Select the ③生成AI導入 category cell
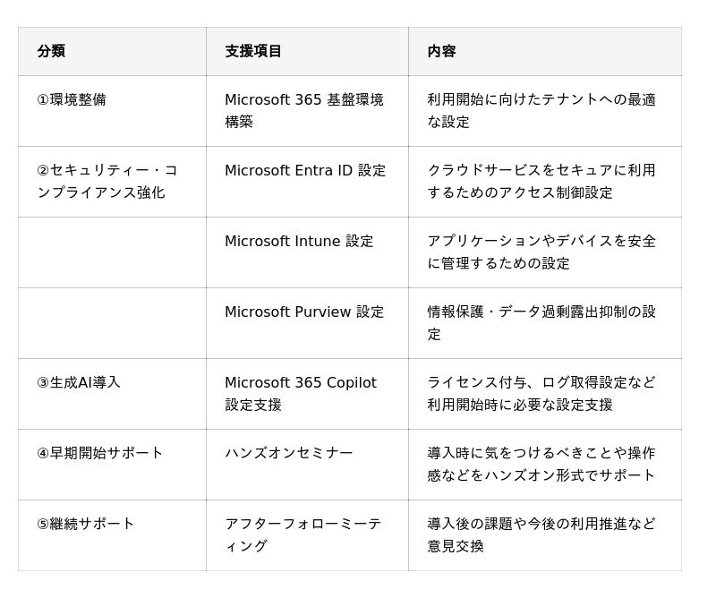Viewport: 716px width, 598px height. [79, 382]
